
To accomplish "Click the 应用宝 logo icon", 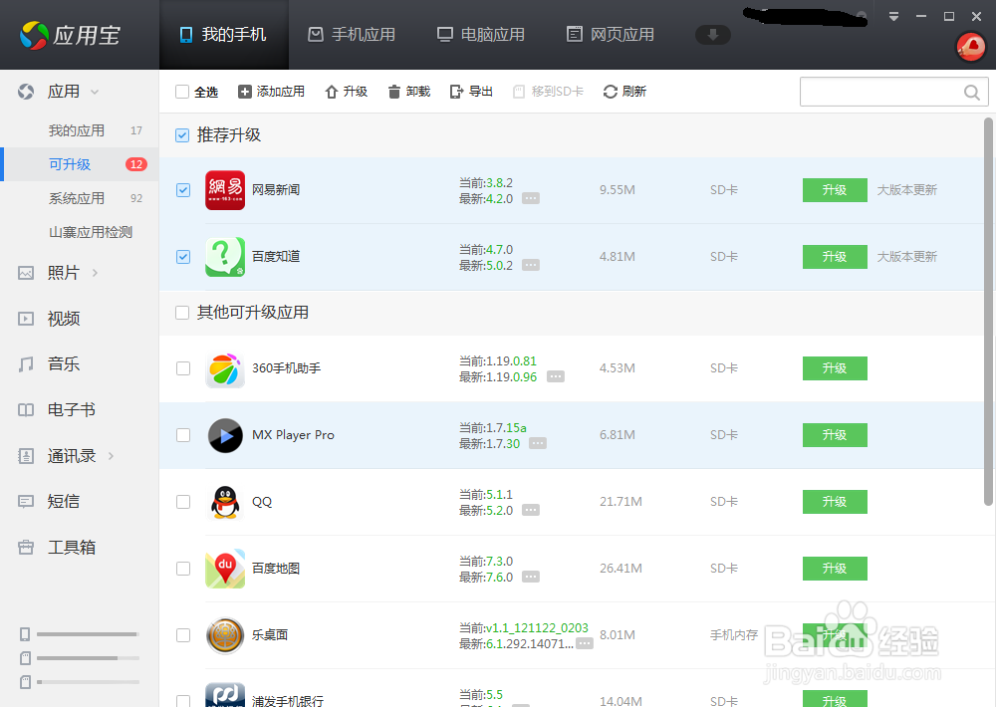I will [34, 35].
